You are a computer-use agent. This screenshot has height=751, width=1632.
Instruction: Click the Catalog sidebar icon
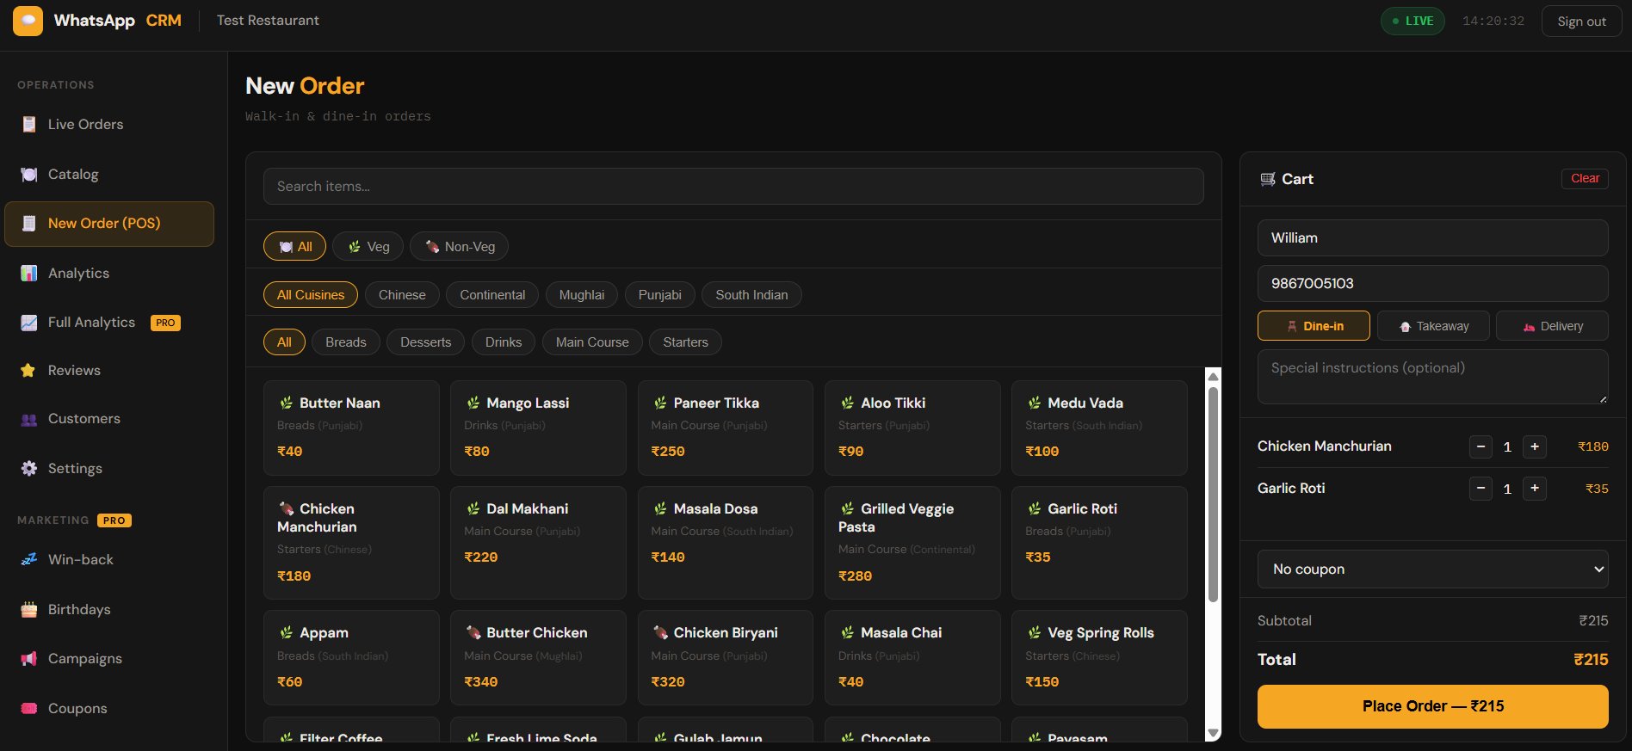(x=29, y=175)
